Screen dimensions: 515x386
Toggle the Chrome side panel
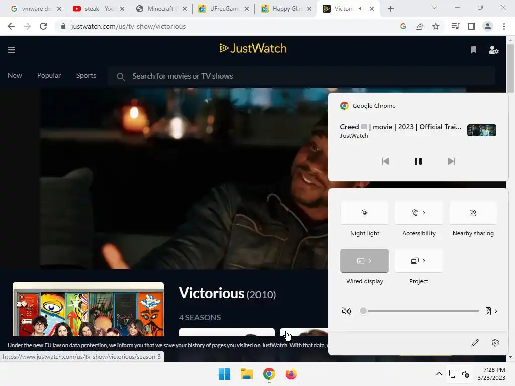pyautogui.click(x=472, y=26)
